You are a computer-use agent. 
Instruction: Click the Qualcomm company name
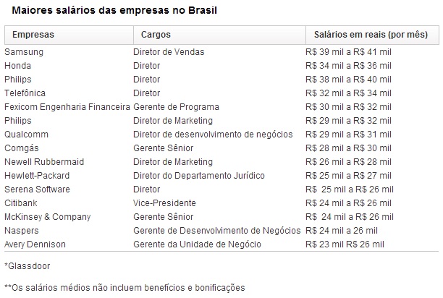pos(26,135)
